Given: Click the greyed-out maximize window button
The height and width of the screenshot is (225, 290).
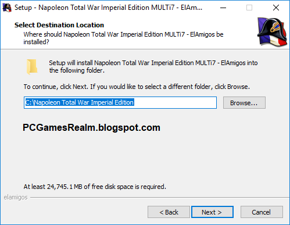Looking at the screenshot, I should pyautogui.click(x=249, y=8).
